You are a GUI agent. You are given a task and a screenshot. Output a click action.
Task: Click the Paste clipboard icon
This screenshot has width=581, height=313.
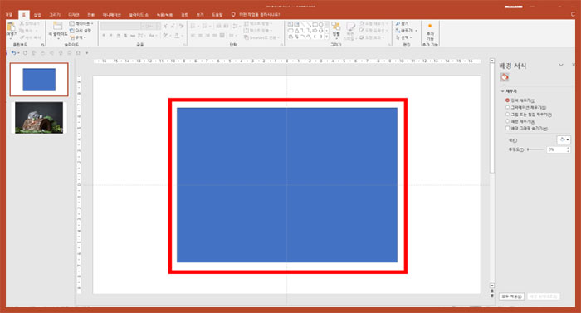point(11,27)
